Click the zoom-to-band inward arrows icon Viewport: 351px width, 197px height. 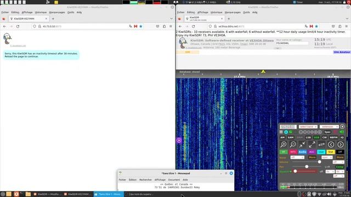point(302,144)
